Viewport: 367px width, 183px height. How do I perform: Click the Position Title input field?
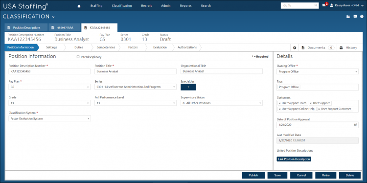[136, 71]
